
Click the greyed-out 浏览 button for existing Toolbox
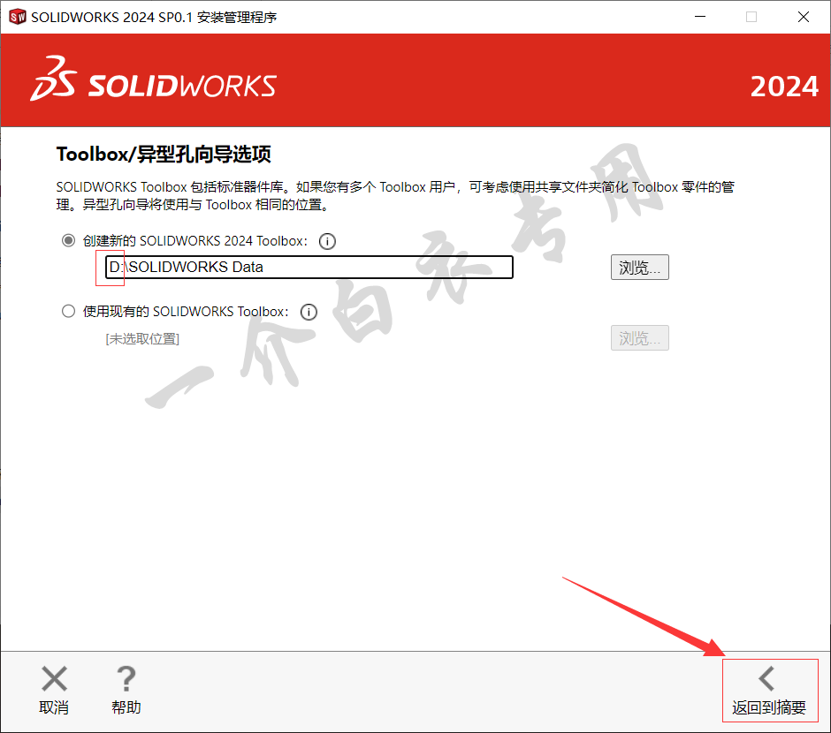[x=640, y=337]
